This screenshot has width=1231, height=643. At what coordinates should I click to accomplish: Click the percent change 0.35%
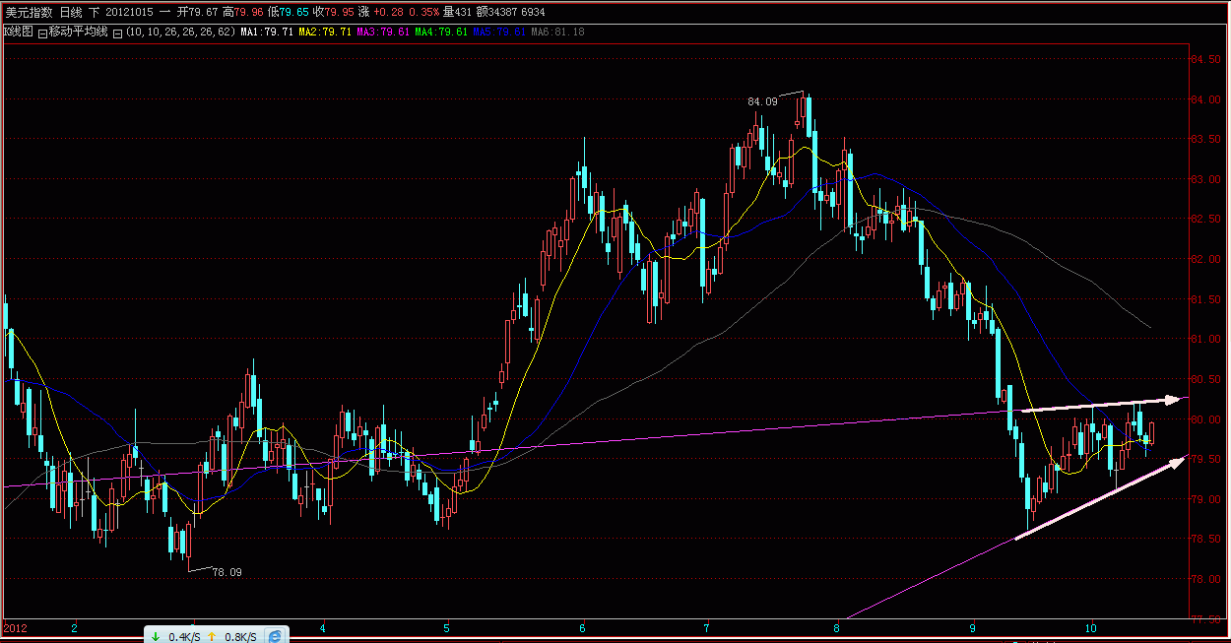(x=423, y=12)
